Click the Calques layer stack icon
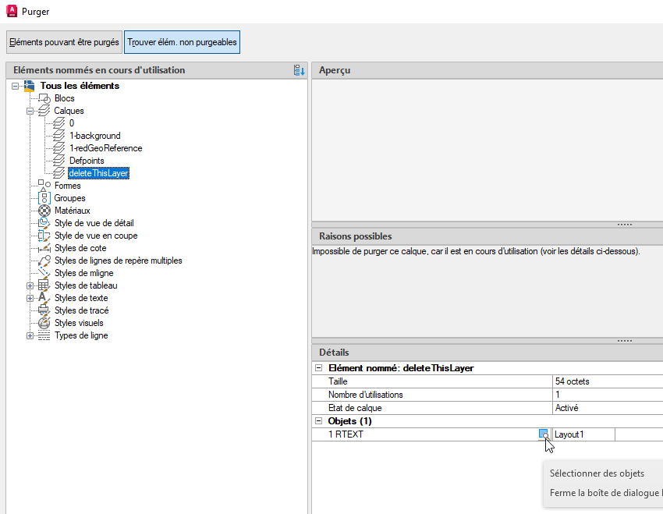 click(43, 111)
